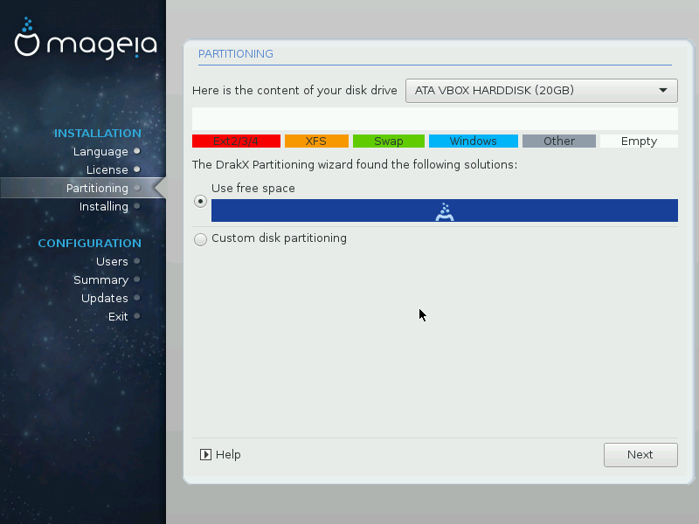The height and width of the screenshot is (524, 699).
Task: Click the Updates step in sidebar
Action: (x=104, y=299)
